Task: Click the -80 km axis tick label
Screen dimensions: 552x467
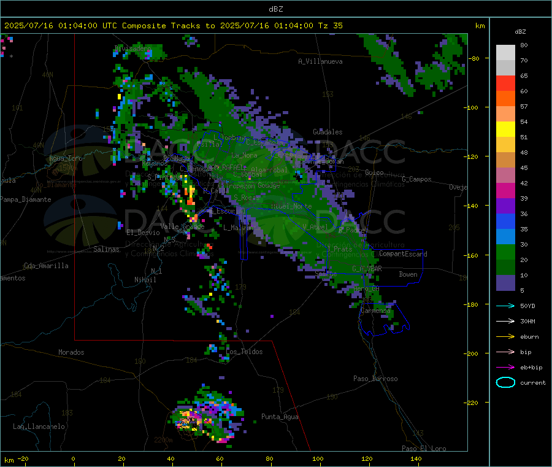Action: pyautogui.click(x=474, y=58)
